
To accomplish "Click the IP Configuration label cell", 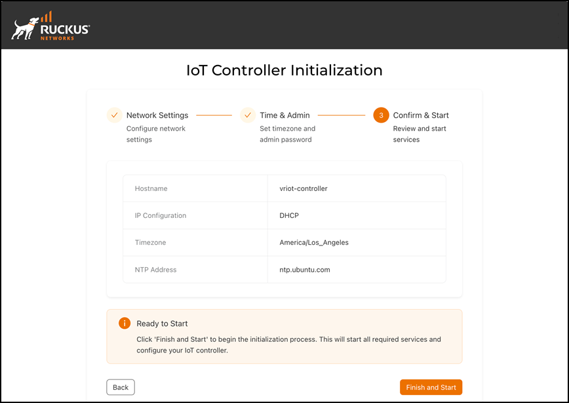I will click(195, 215).
